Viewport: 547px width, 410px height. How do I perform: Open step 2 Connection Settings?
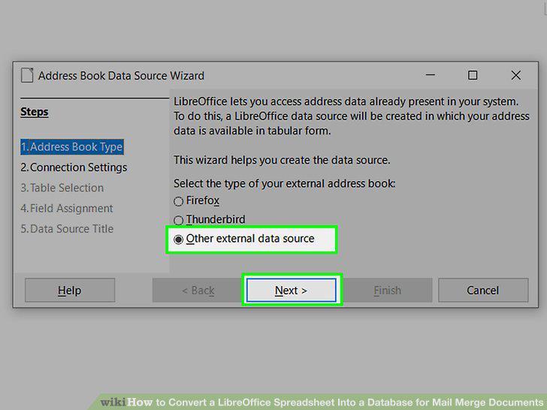click(74, 167)
